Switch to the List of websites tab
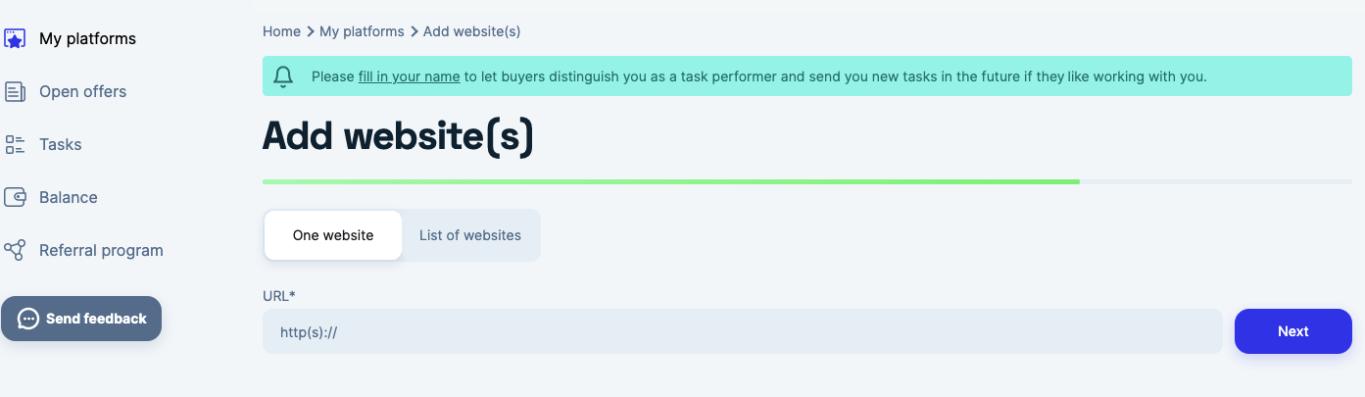The image size is (1365, 397). pos(470,235)
